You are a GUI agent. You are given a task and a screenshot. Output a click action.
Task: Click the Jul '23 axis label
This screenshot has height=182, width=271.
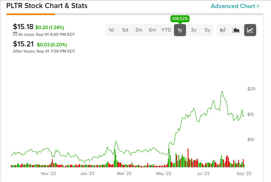tap(203, 174)
